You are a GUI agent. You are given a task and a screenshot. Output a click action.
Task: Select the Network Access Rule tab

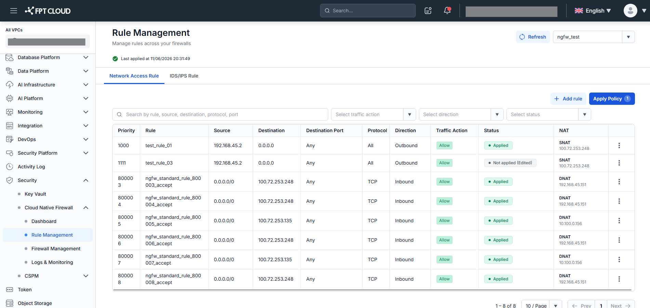(x=134, y=76)
